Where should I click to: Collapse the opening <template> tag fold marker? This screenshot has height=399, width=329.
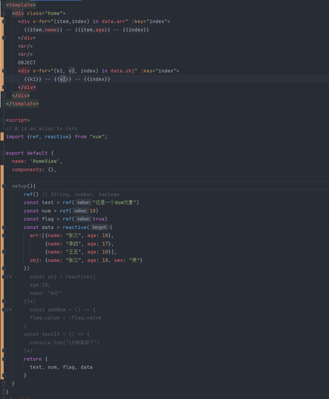(4, 5)
